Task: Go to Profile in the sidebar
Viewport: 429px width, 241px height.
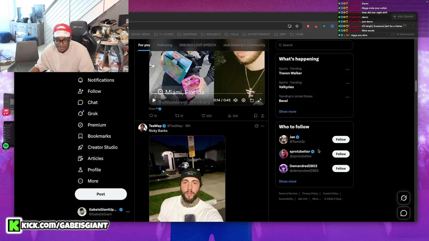Action: coord(89,170)
